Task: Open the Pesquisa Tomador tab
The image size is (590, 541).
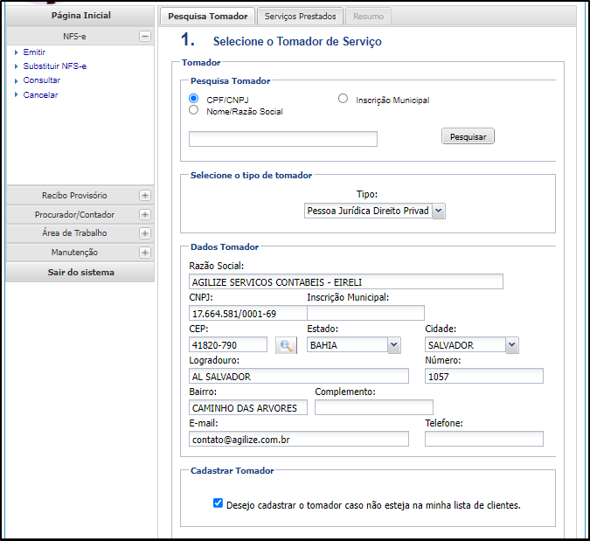Action: (207, 17)
